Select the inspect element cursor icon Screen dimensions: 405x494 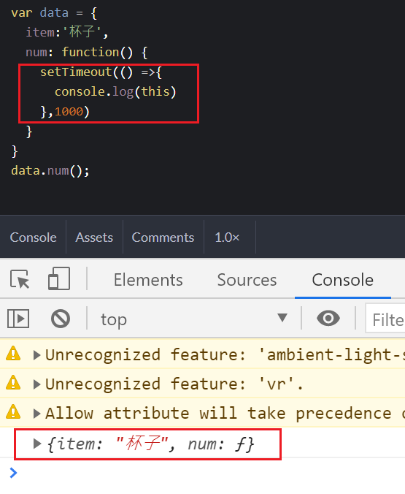point(20,279)
